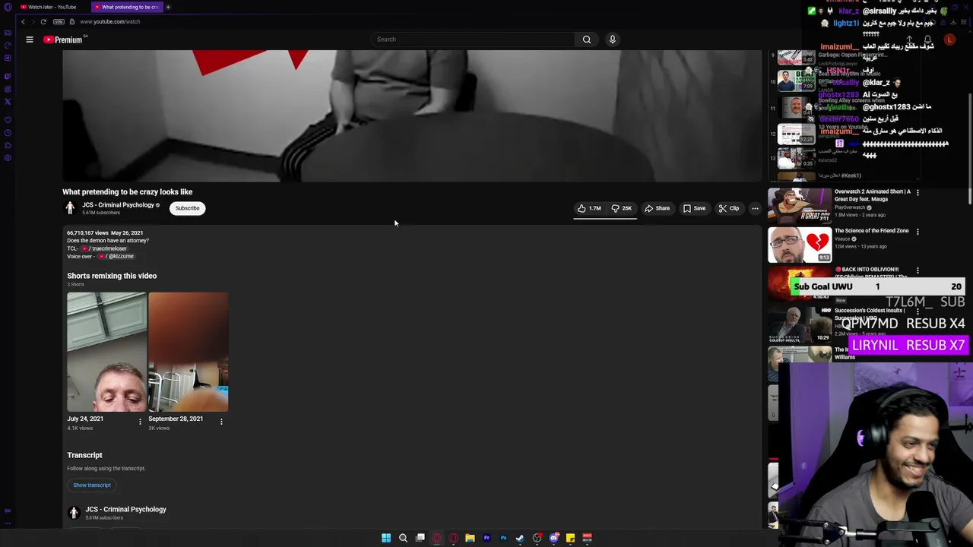
Task: Play the Overwatch 2 Animated Short video
Action: click(800, 206)
